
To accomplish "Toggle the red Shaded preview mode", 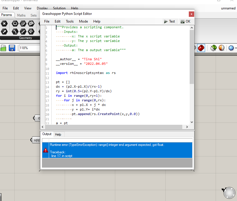I will tap(201, 48).
